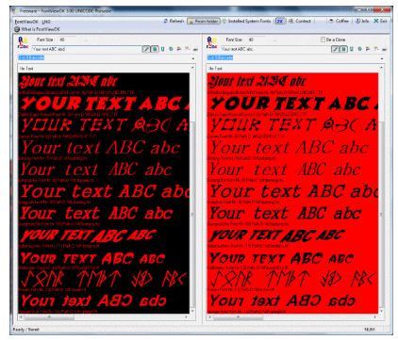Click the print icon in right pane
Image resolution: width=398 pixels, height=340 pixels.
(x=384, y=50)
